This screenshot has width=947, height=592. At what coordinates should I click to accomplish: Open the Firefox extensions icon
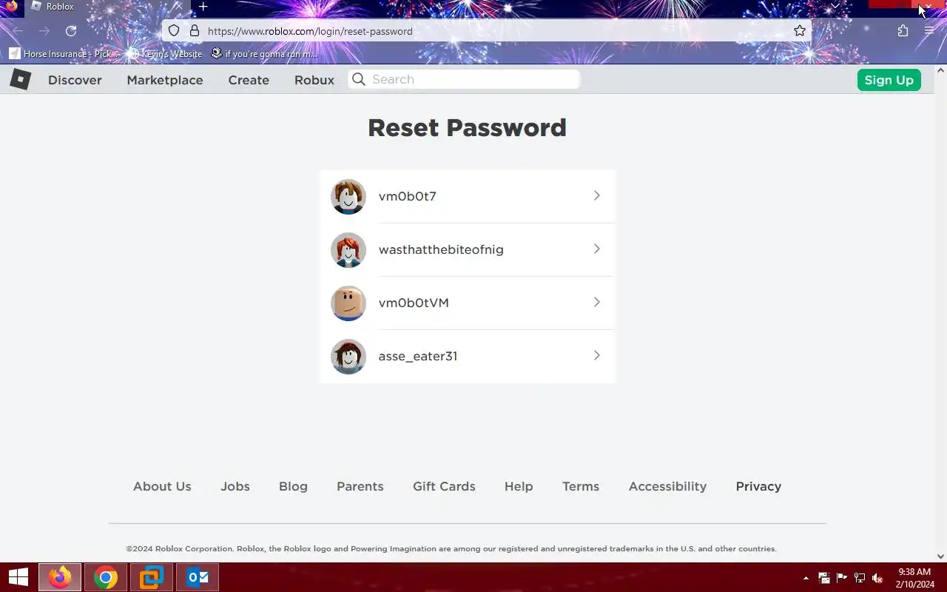click(x=903, y=31)
